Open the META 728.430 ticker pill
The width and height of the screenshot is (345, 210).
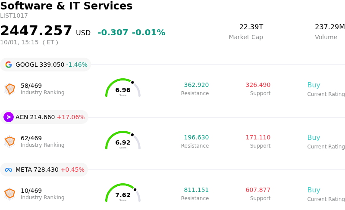tap(44, 170)
